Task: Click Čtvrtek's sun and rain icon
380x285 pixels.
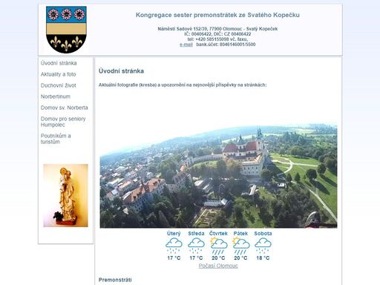Action: point(218,246)
